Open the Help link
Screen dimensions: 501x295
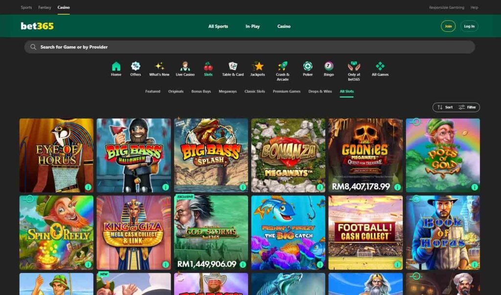tap(474, 7)
